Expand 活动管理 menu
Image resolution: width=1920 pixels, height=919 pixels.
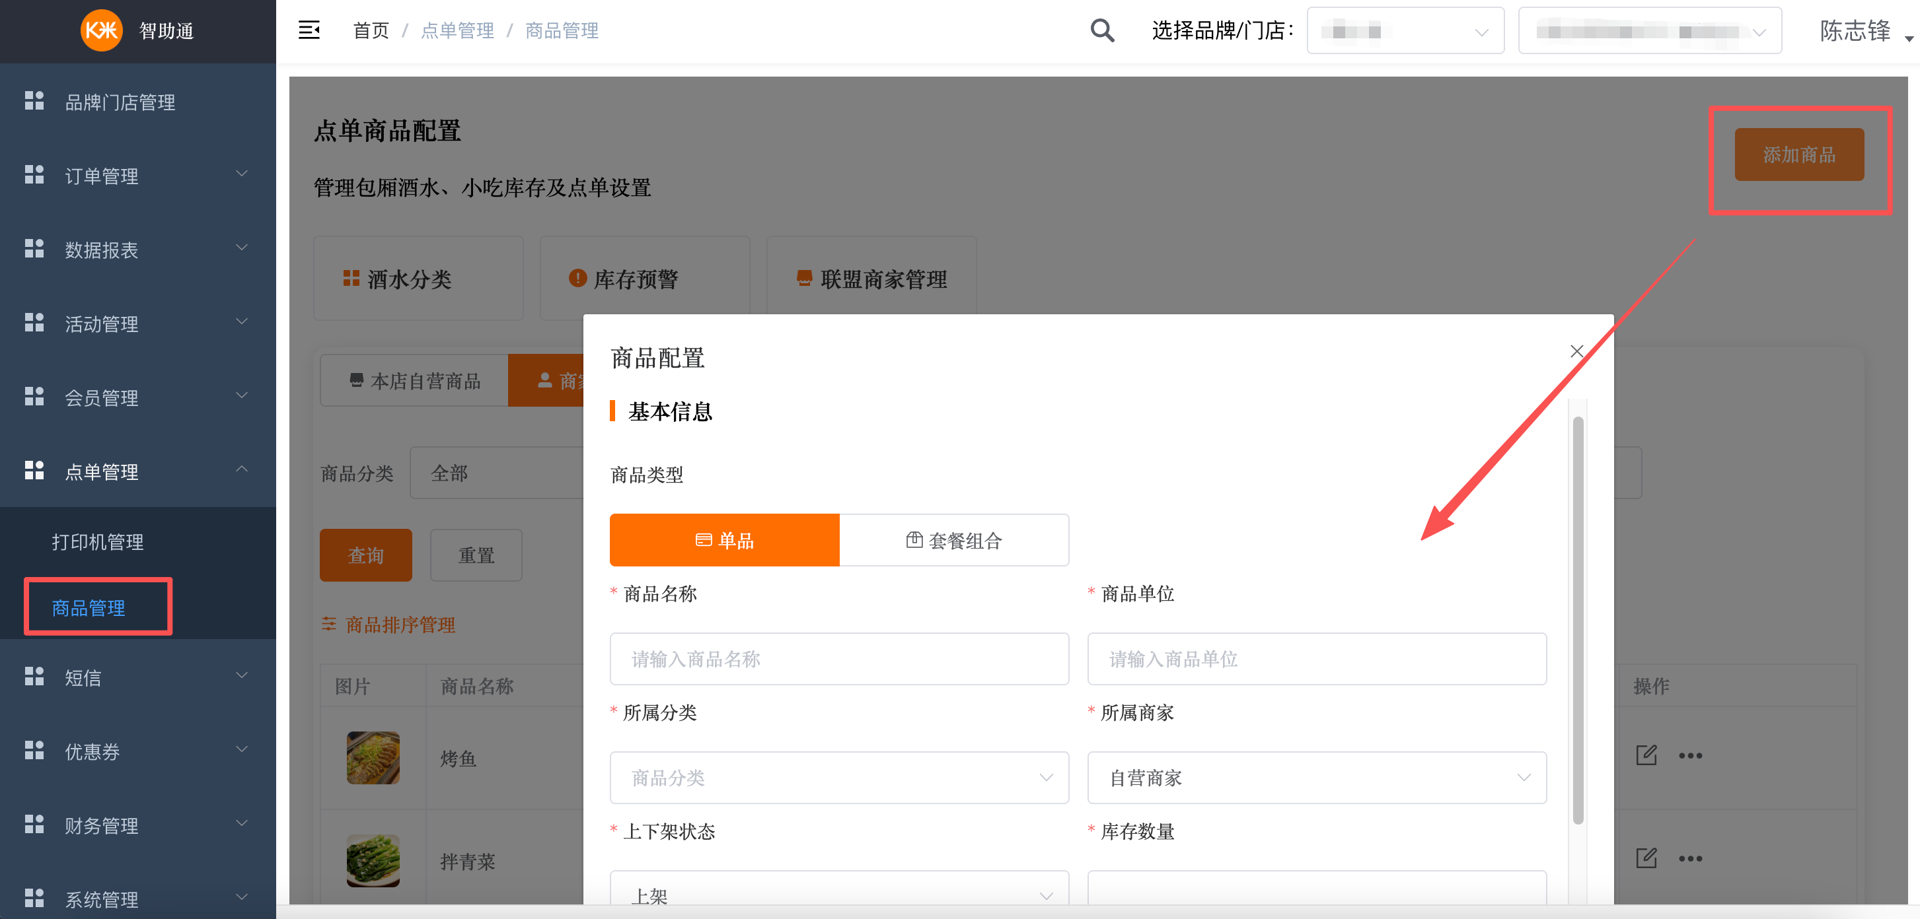pos(242,321)
